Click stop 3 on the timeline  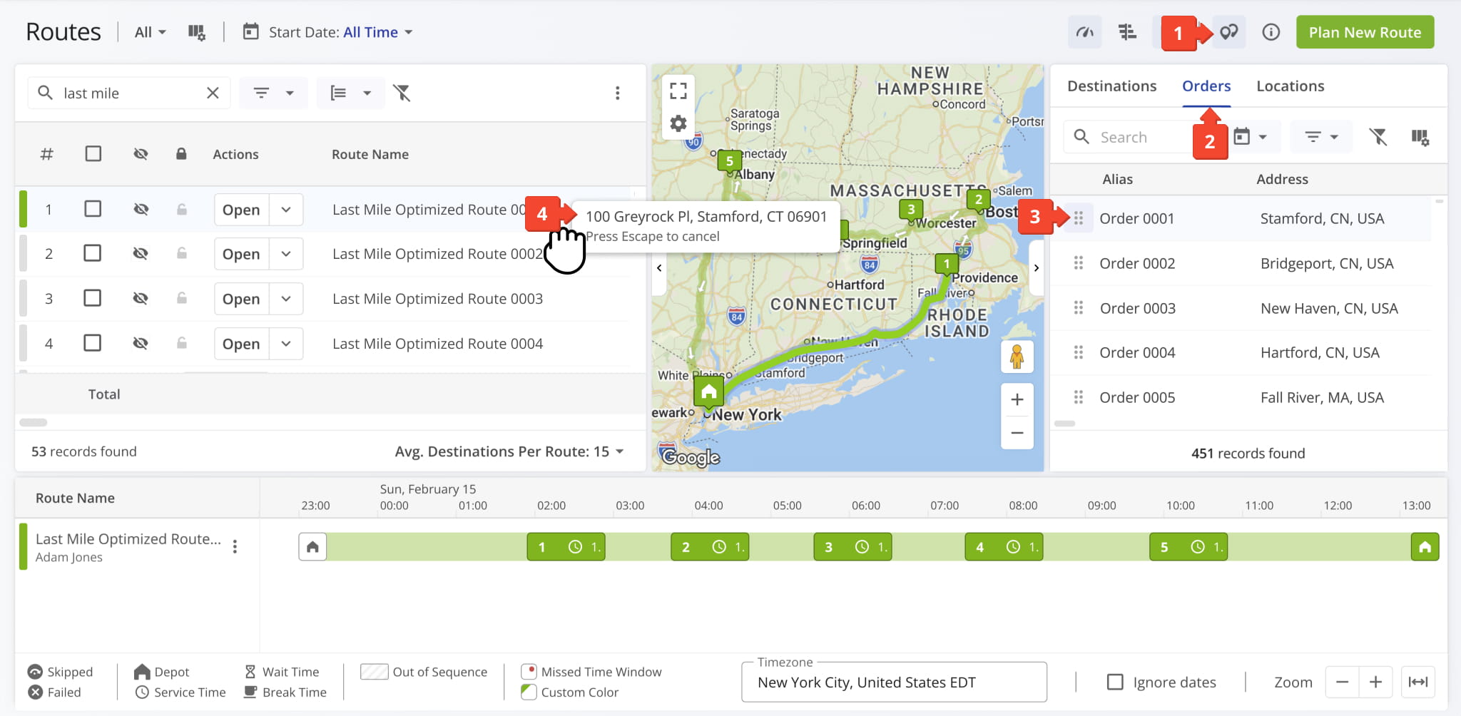point(852,547)
